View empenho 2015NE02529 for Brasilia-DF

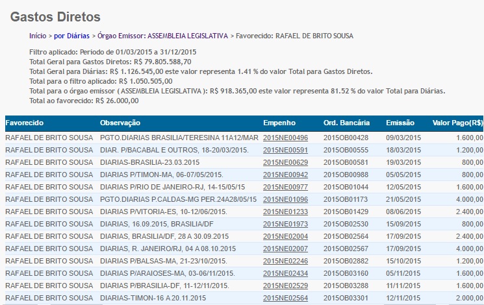point(285,286)
